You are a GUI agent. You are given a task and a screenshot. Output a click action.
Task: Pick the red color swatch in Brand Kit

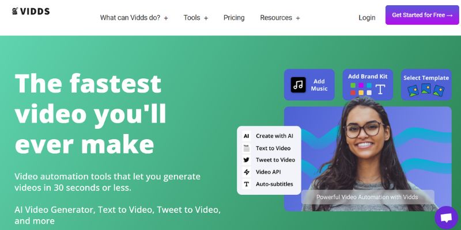pos(353,93)
